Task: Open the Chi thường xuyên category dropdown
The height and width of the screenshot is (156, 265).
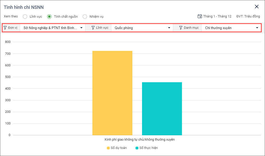Action: click(257, 28)
